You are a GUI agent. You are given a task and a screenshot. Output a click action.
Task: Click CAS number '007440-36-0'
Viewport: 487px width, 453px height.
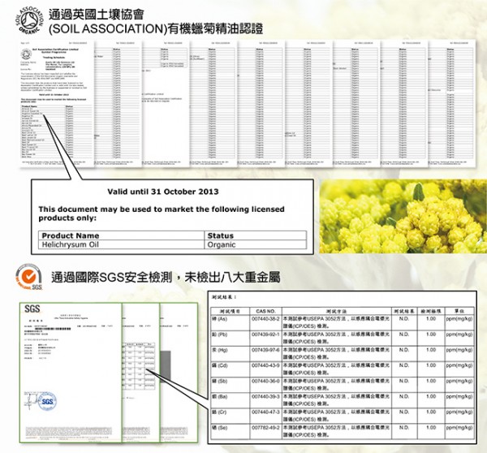point(265,382)
